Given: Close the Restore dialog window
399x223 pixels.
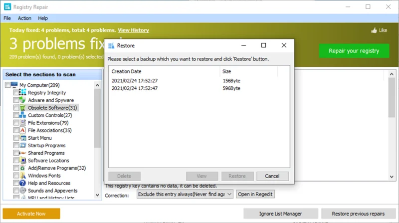Looking at the screenshot, I should click(x=284, y=45).
